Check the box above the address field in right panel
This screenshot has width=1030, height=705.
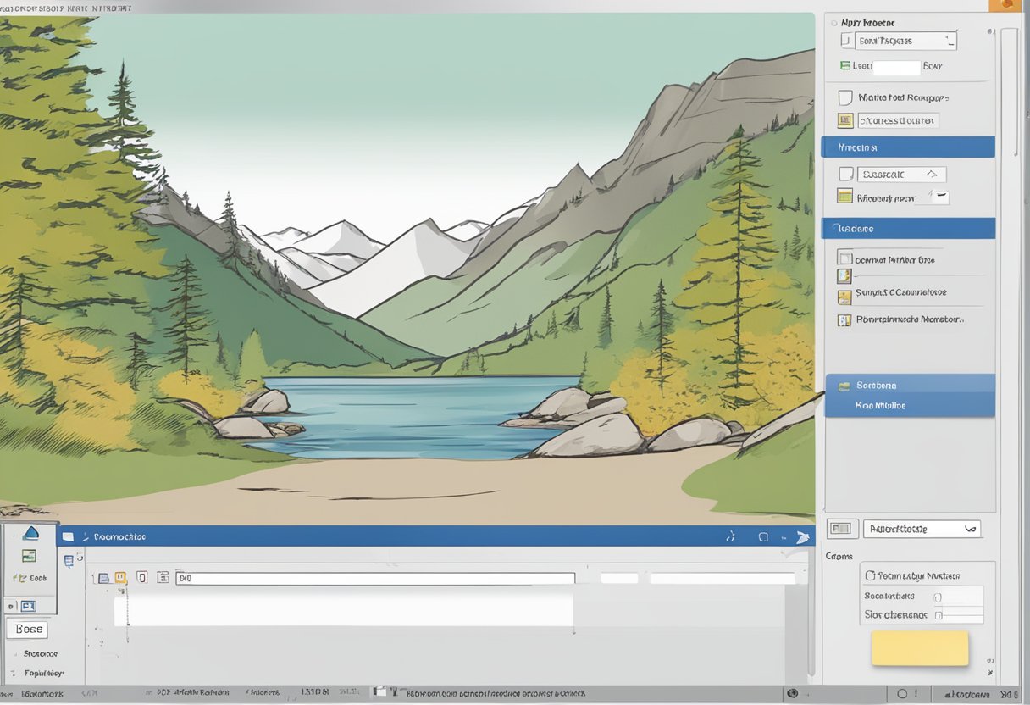(x=845, y=97)
